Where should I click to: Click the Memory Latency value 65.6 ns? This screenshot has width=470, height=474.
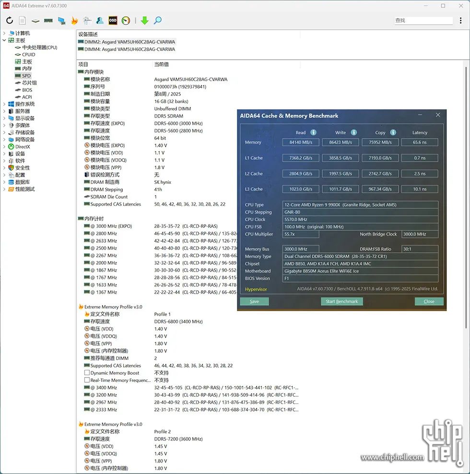coord(420,142)
